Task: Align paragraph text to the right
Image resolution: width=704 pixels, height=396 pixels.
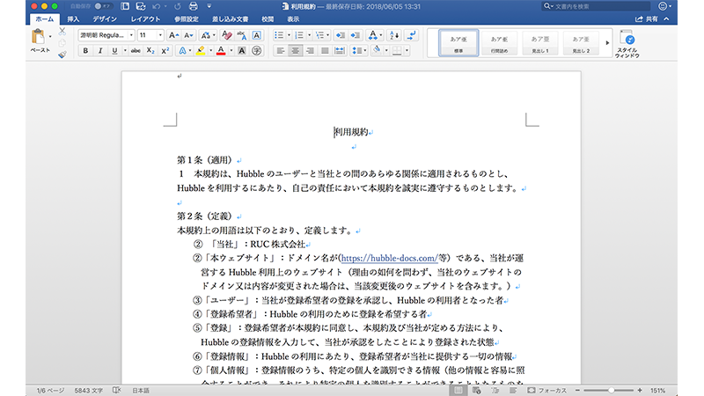Action: click(311, 51)
